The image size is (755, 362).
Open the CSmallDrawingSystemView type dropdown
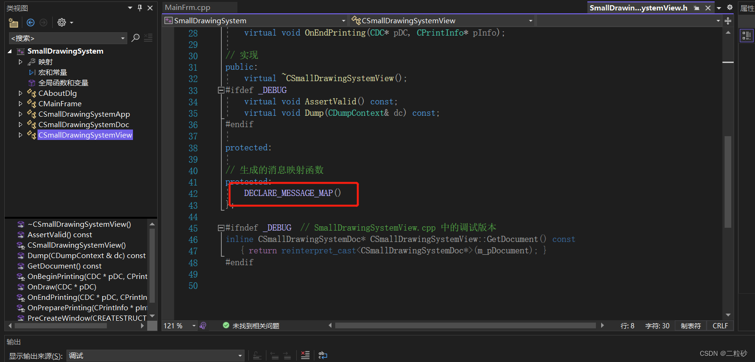[x=531, y=21]
